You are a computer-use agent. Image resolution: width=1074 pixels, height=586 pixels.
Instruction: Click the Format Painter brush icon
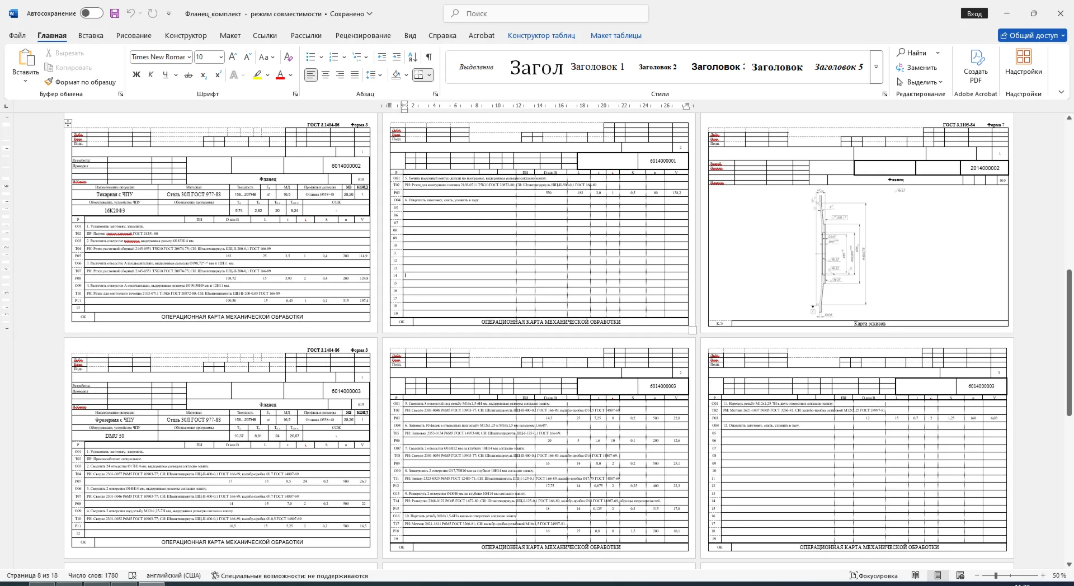click(x=49, y=82)
